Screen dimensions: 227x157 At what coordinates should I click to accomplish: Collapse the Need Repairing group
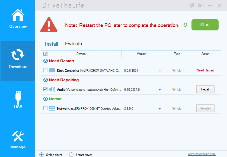46,80
